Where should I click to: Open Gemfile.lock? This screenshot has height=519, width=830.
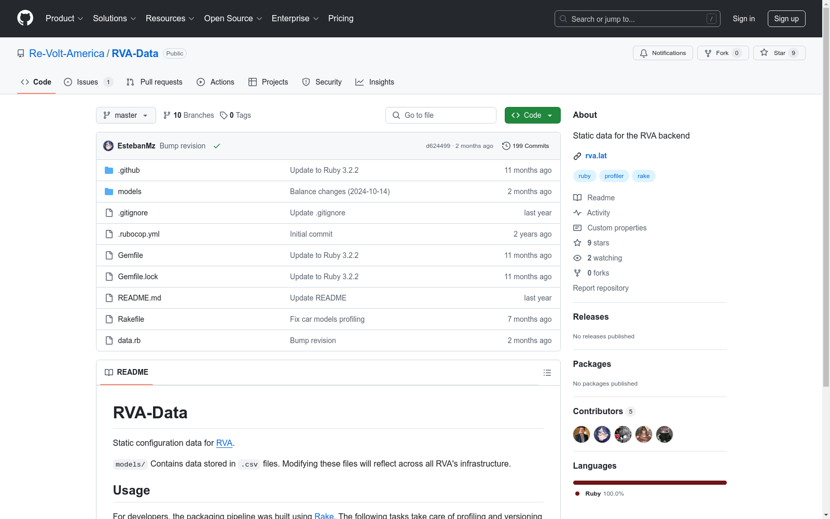coord(138,277)
